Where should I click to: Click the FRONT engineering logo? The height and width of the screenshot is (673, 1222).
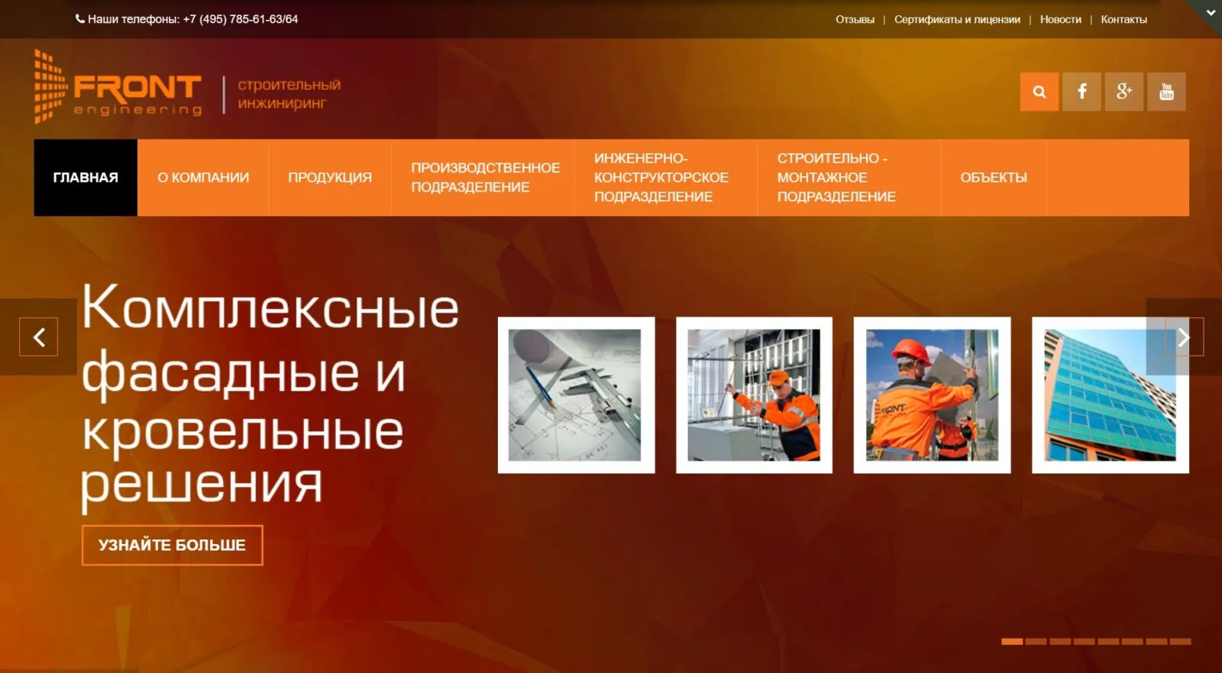coord(118,86)
